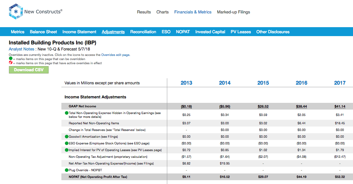The height and width of the screenshot is (184, 353).
Task: Open the PV Leases section
Action: pyautogui.click(x=241, y=32)
